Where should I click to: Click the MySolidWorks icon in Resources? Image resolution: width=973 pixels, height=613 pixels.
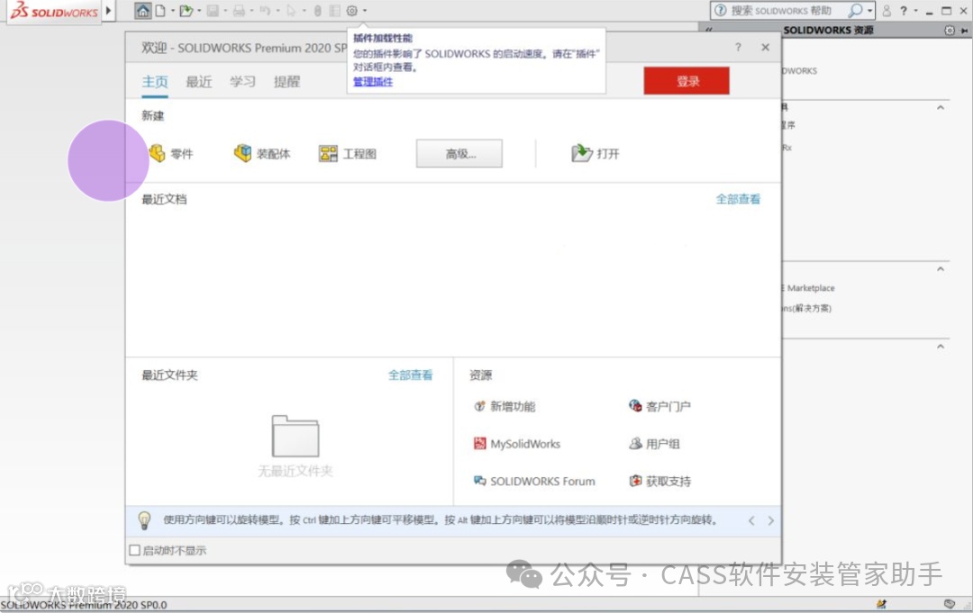[479, 443]
